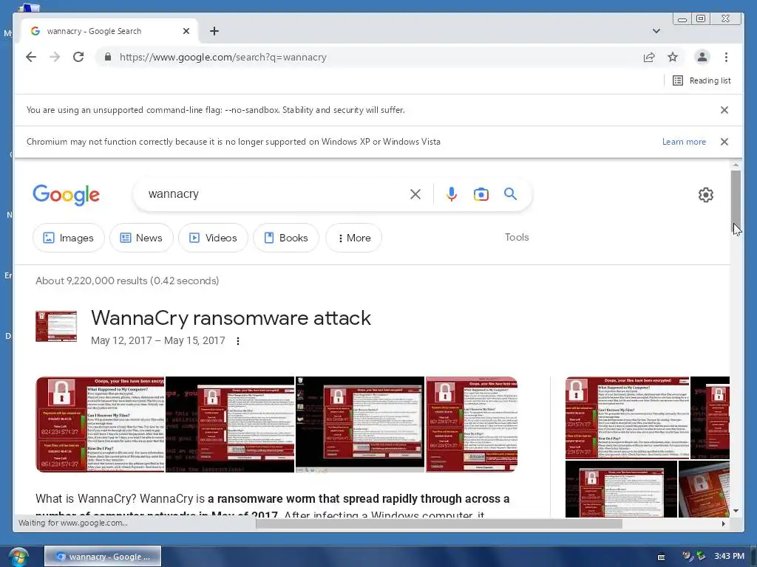Open the fourth image in the strip
This screenshot has height=567, width=757.
471,425
